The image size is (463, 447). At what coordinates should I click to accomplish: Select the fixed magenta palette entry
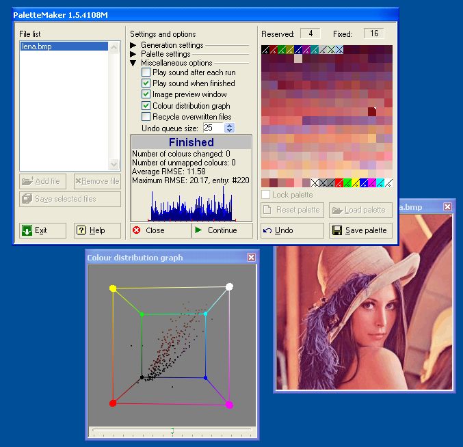tap(372, 183)
